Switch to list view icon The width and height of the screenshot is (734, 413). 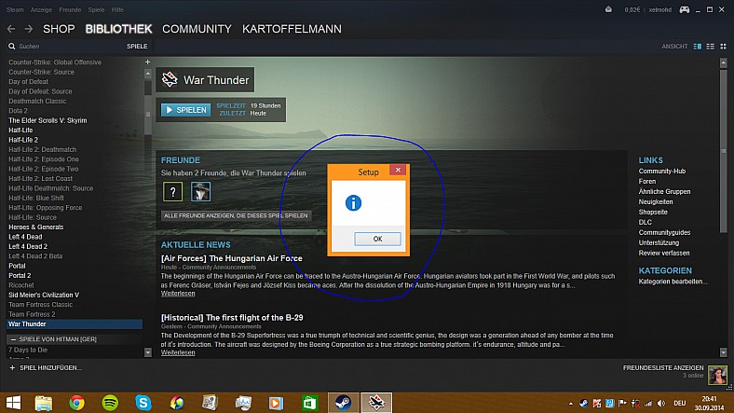[711, 47]
